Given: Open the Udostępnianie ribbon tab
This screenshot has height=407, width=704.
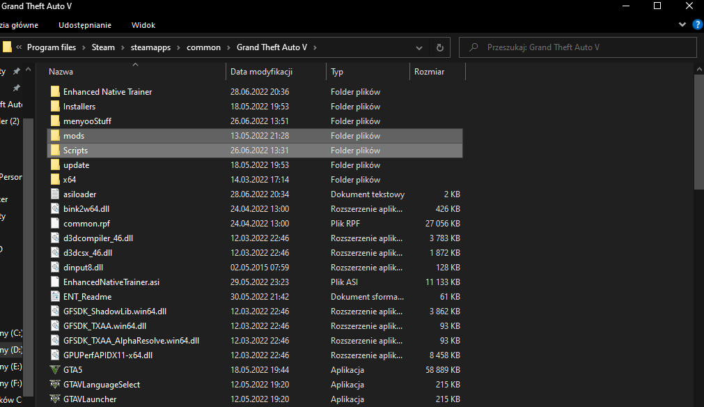Looking at the screenshot, I should [x=85, y=25].
